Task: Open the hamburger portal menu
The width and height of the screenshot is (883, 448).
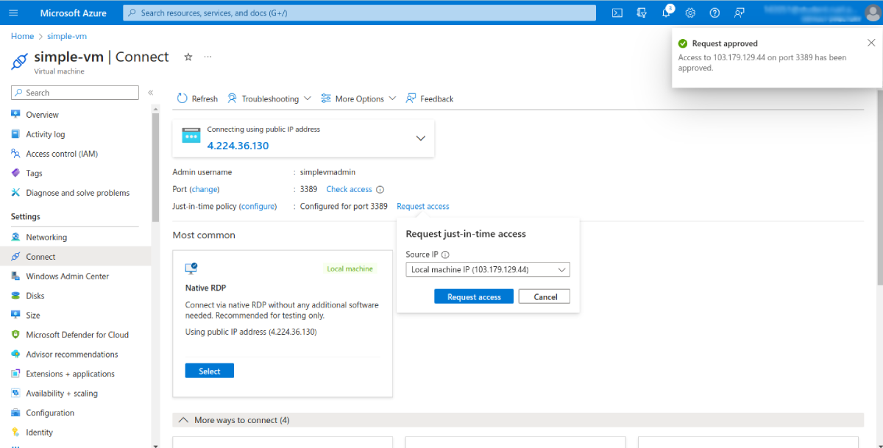Action: (13, 13)
